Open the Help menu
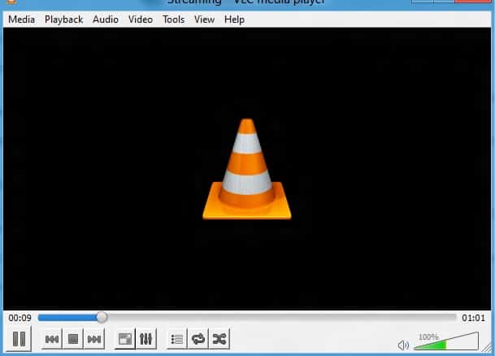The height and width of the screenshot is (356, 495). (234, 20)
